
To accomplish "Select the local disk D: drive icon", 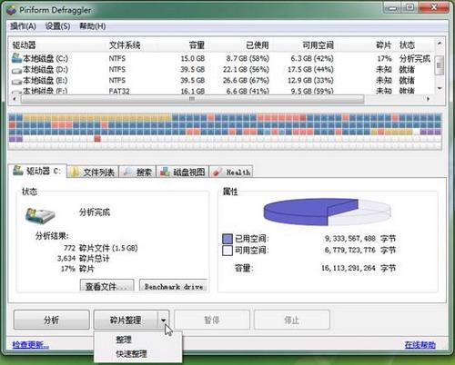I will point(16,71).
